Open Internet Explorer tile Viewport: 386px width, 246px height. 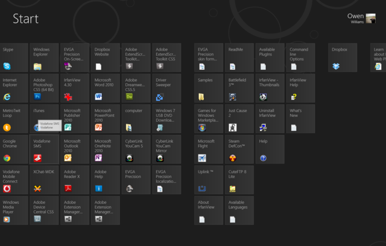[14, 88]
